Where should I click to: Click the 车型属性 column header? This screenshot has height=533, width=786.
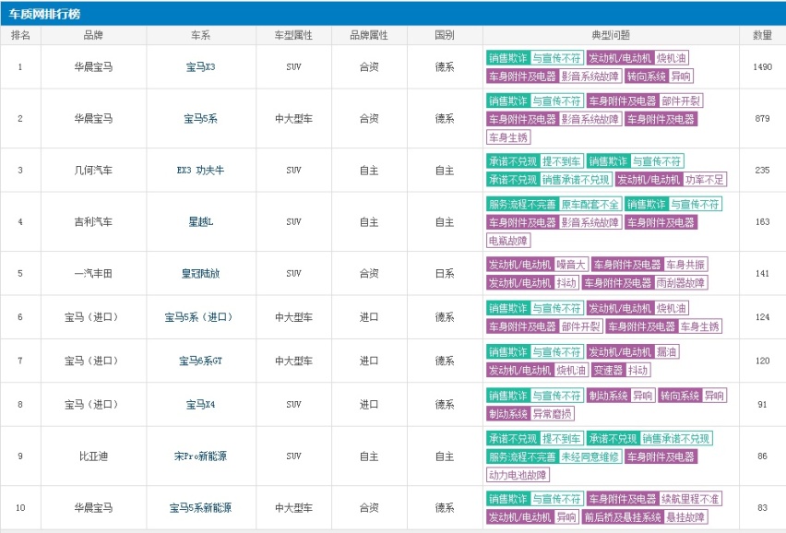[x=293, y=35]
